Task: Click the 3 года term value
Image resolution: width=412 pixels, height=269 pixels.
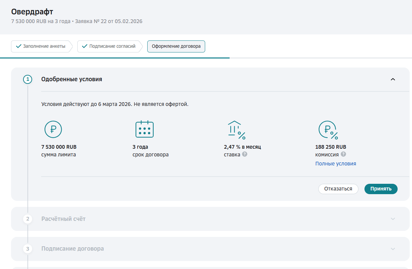Action: click(140, 147)
